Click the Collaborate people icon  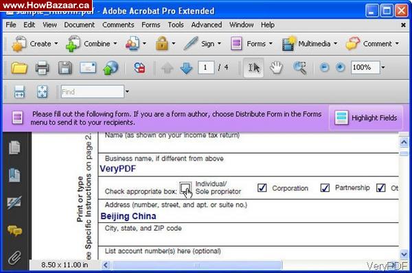pos(132,44)
